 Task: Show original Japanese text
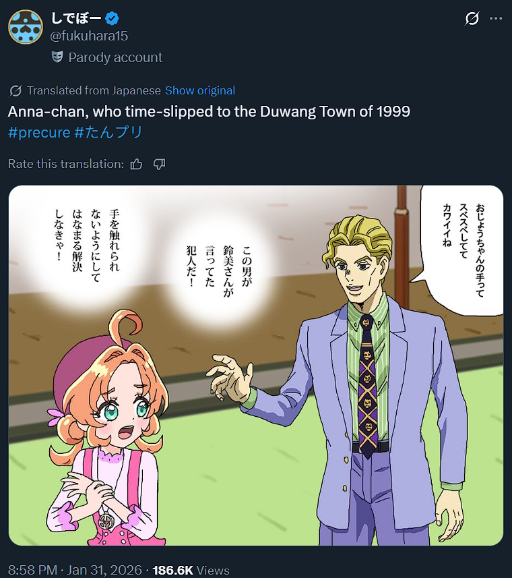[200, 90]
